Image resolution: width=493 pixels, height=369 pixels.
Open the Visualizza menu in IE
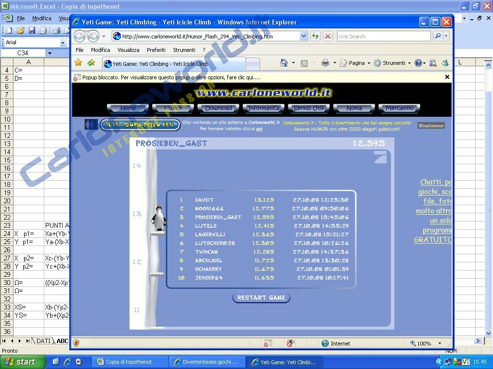pyautogui.click(x=128, y=50)
